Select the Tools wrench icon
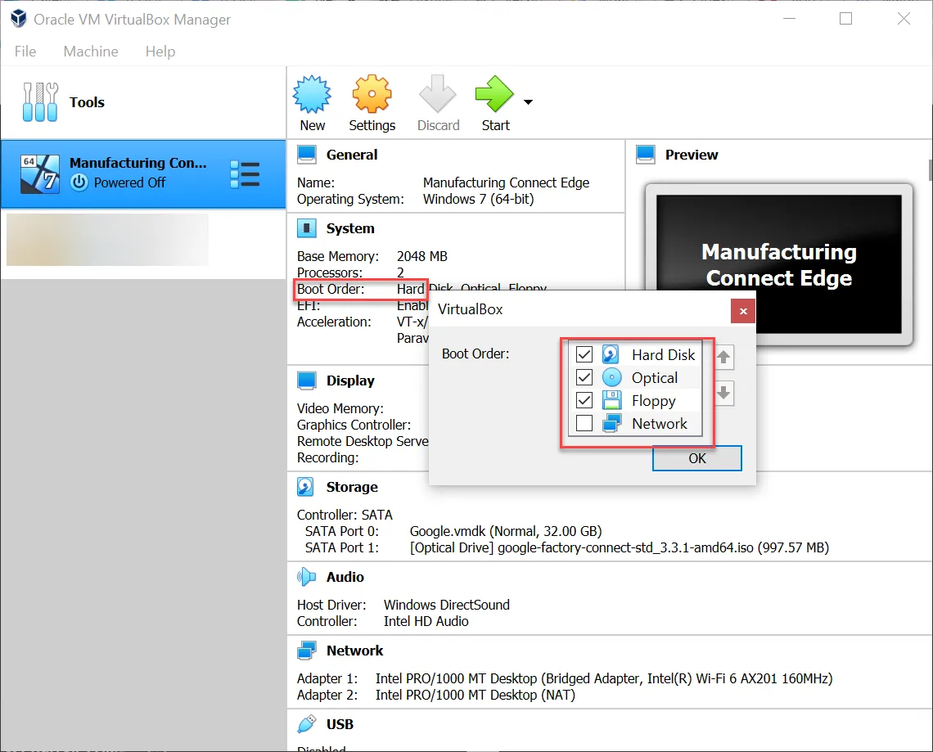 (40, 101)
